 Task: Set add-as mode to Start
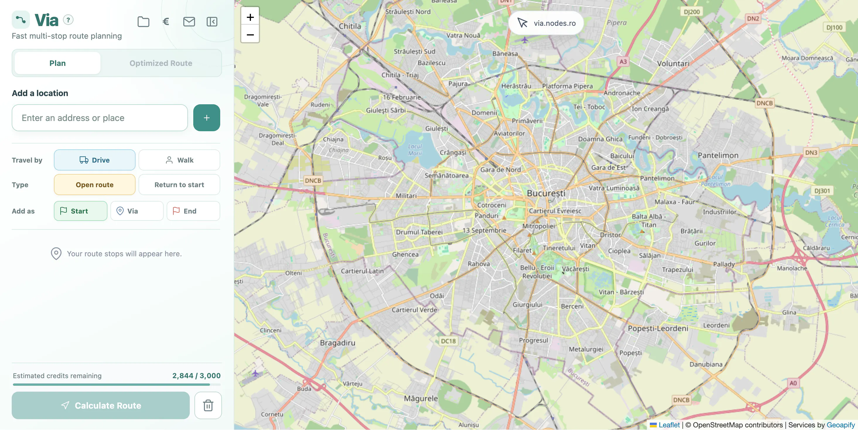(81, 211)
